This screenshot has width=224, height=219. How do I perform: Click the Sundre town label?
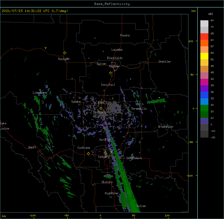point(76,102)
